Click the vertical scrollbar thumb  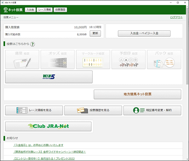(x=187, y=46)
